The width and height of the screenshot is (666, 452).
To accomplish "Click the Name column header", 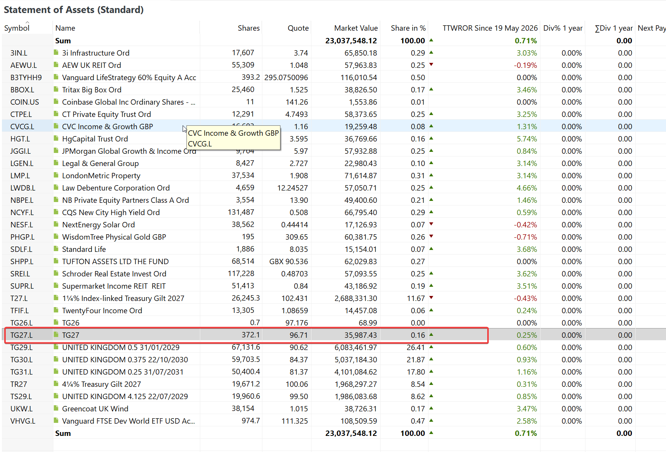I will point(65,28).
